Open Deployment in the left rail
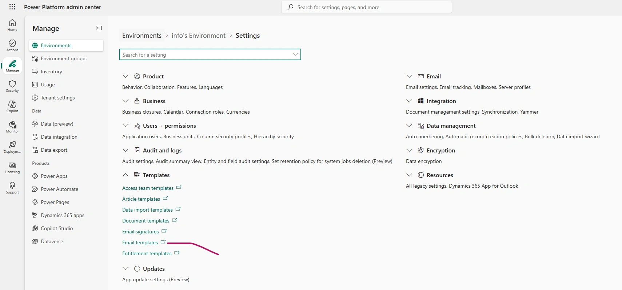 pyautogui.click(x=12, y=147)
